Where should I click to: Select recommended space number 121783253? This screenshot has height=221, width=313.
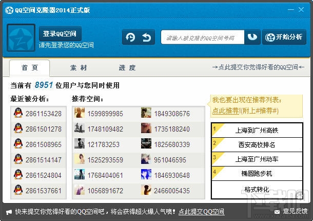104,144
